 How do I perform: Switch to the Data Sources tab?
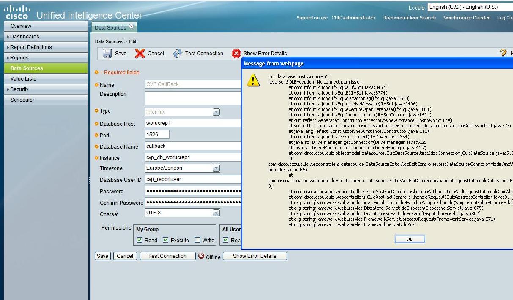tap(110, 27)
